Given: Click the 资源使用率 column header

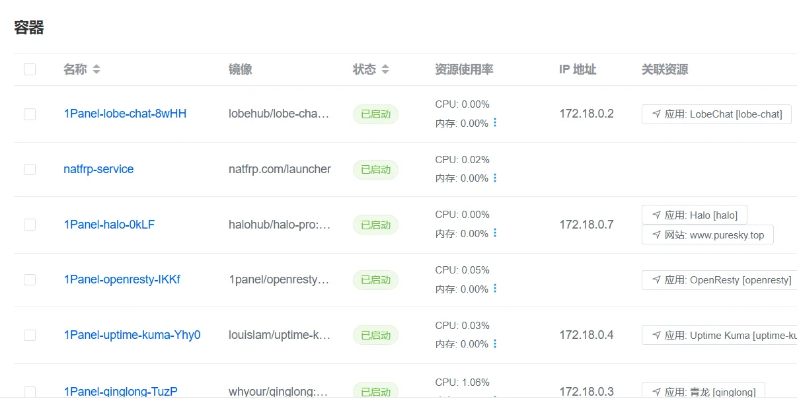Looking at the screenshot, I should (465, 69).
